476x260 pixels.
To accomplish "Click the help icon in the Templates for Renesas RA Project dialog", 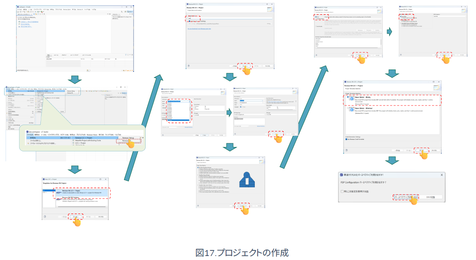I will 45,216.
